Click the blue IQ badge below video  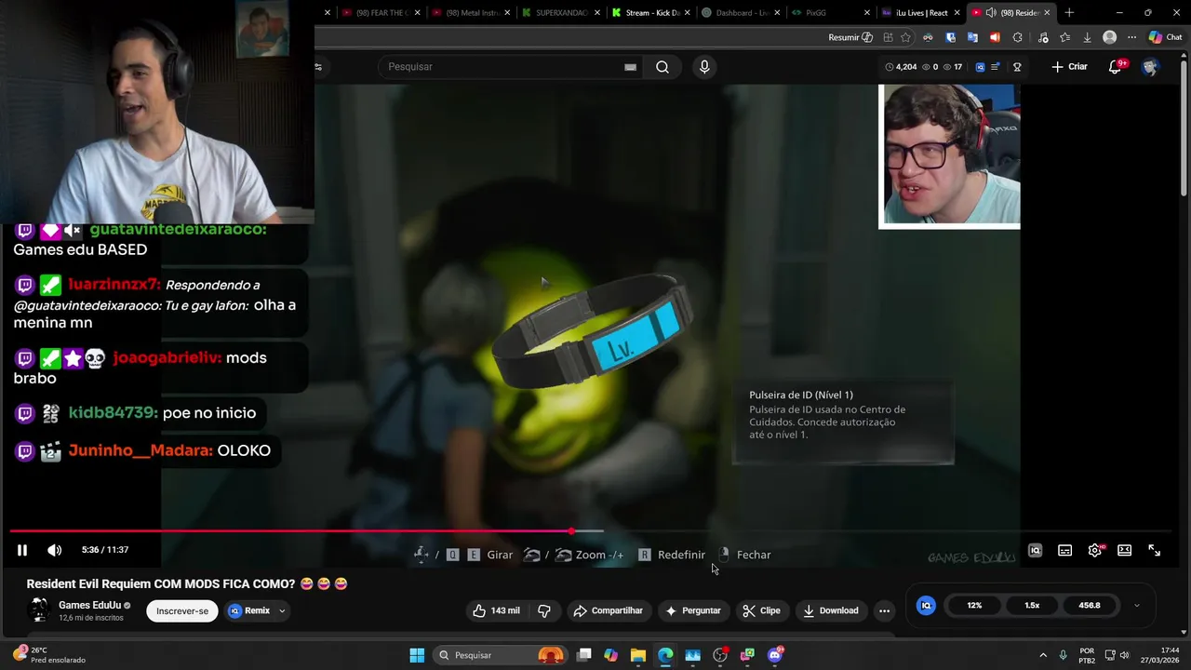point(926,605)
